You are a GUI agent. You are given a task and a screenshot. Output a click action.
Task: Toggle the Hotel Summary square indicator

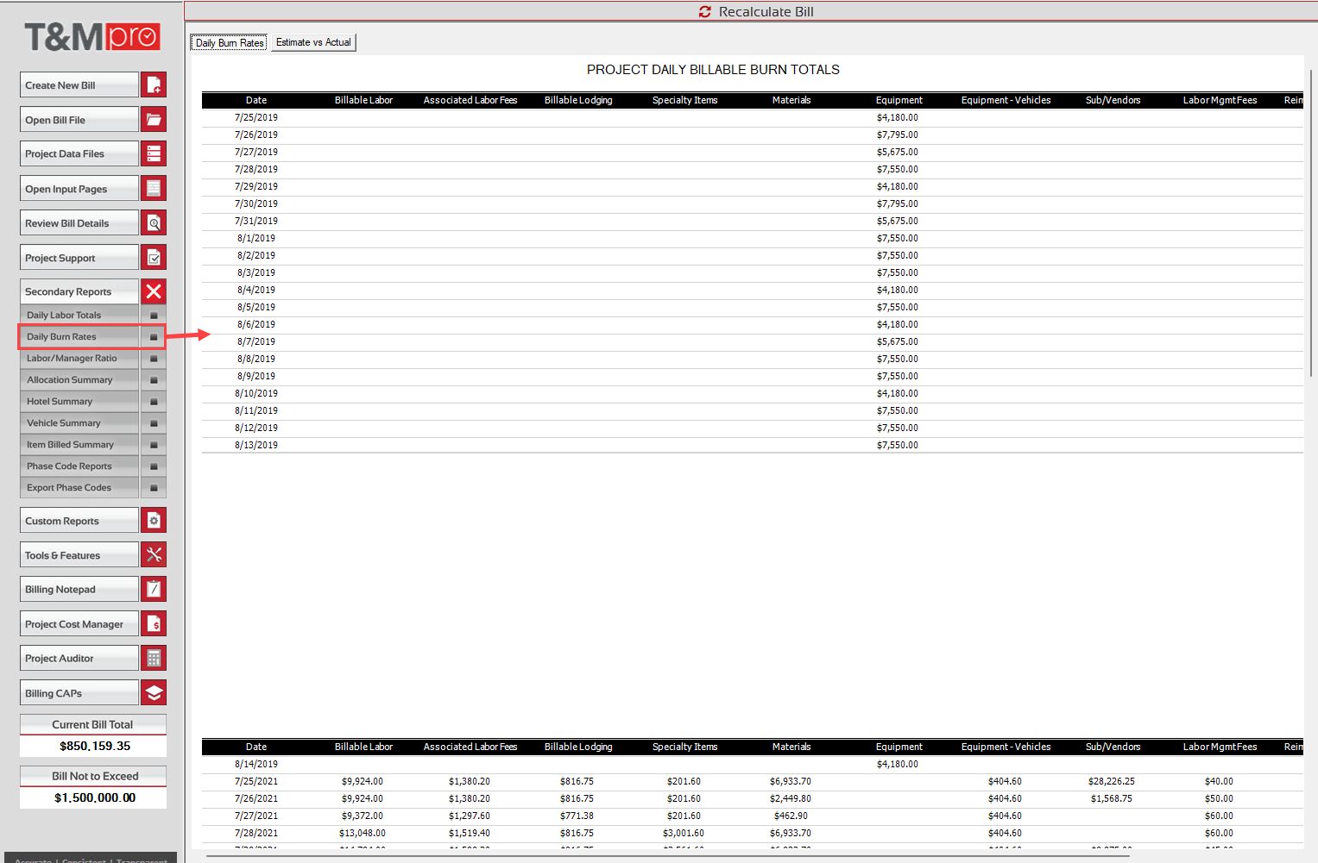click(x=154, y=402)
